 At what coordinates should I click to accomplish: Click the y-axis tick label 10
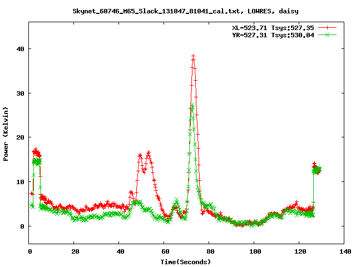coord(20,182)
